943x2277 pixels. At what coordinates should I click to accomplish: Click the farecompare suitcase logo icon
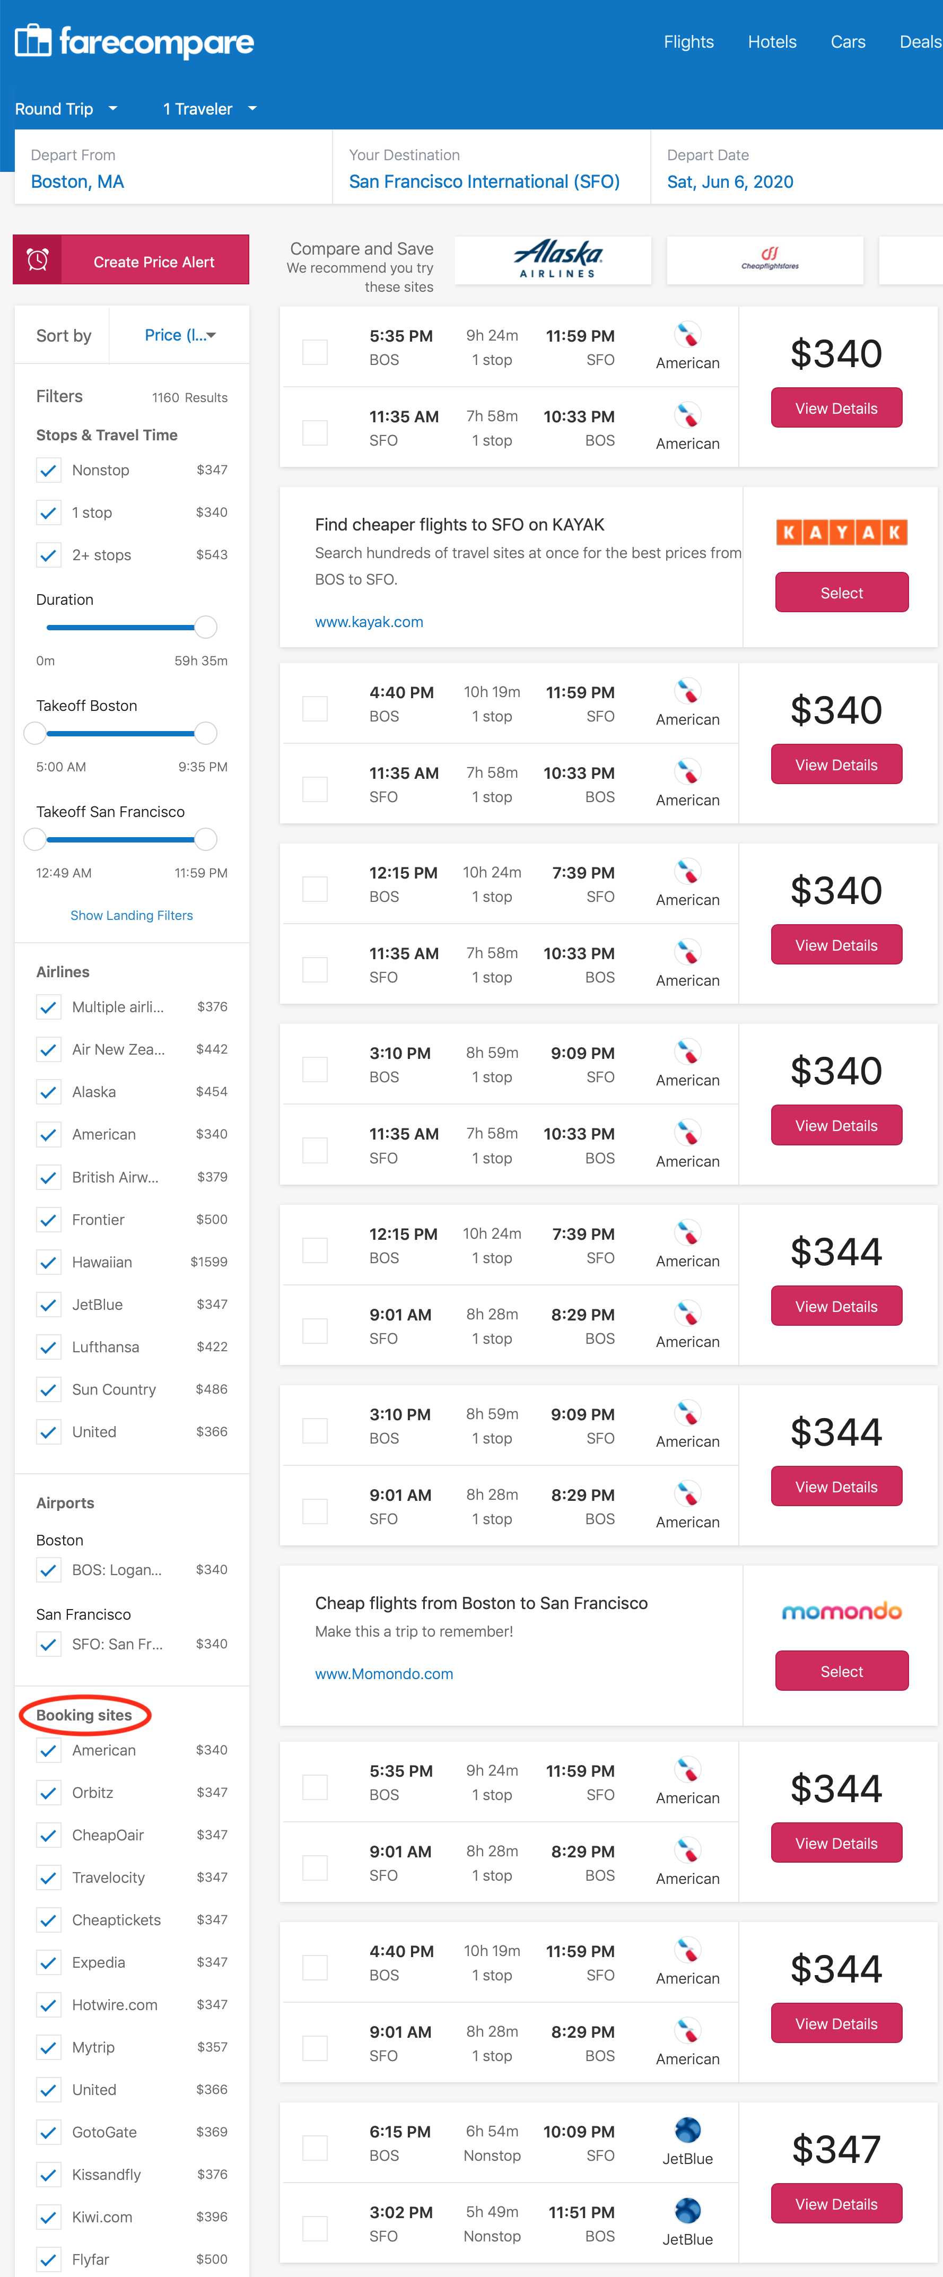(33, 41)
